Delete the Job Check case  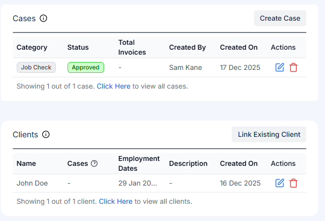click(293, 67)
